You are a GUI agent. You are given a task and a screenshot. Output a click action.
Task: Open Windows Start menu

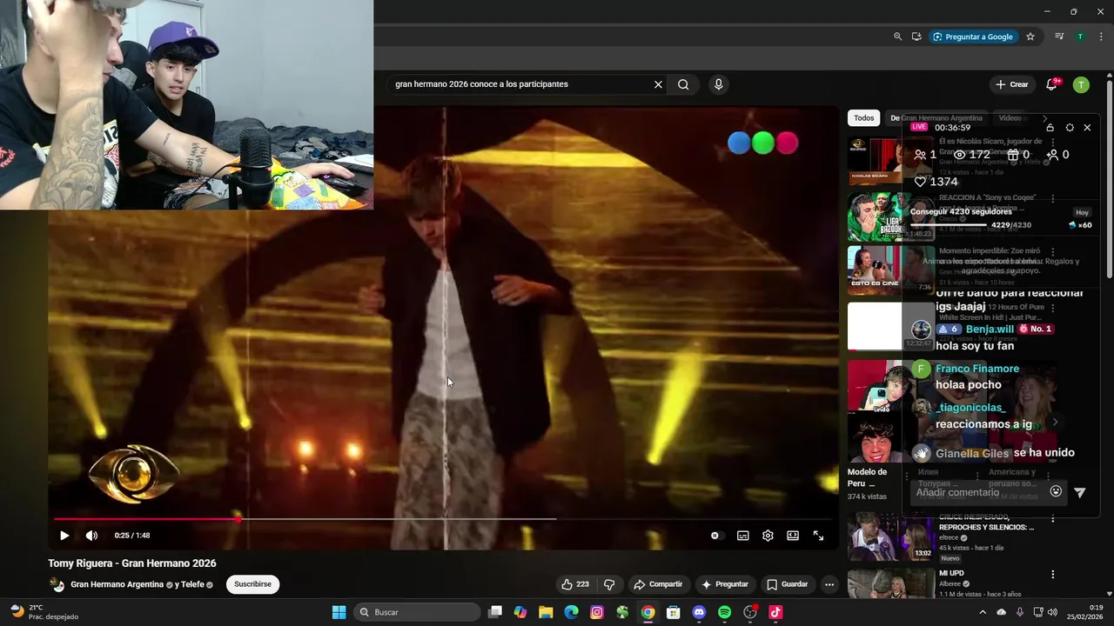[x=339, y=612]
